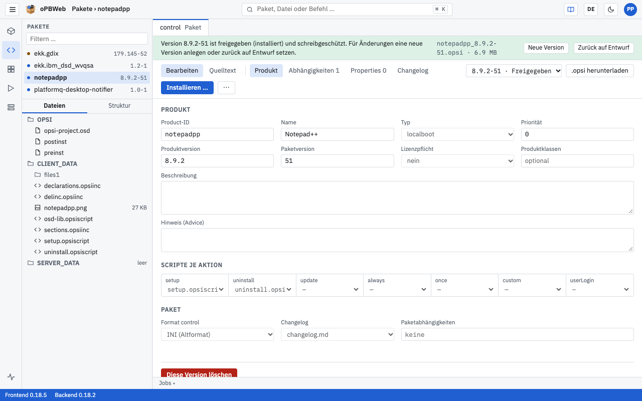Open the documentation book icon

click(570, 9)
